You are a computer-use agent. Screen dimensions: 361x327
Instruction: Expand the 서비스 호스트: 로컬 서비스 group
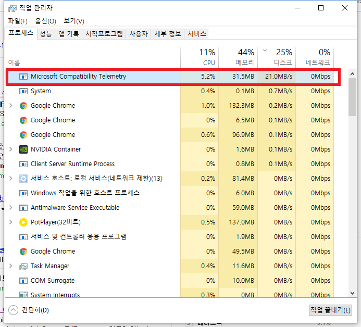click(10, 179)
